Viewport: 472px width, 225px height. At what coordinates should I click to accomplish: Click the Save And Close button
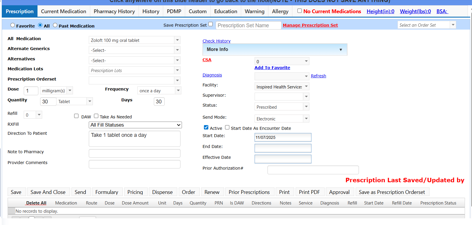(x=48, y=192)
